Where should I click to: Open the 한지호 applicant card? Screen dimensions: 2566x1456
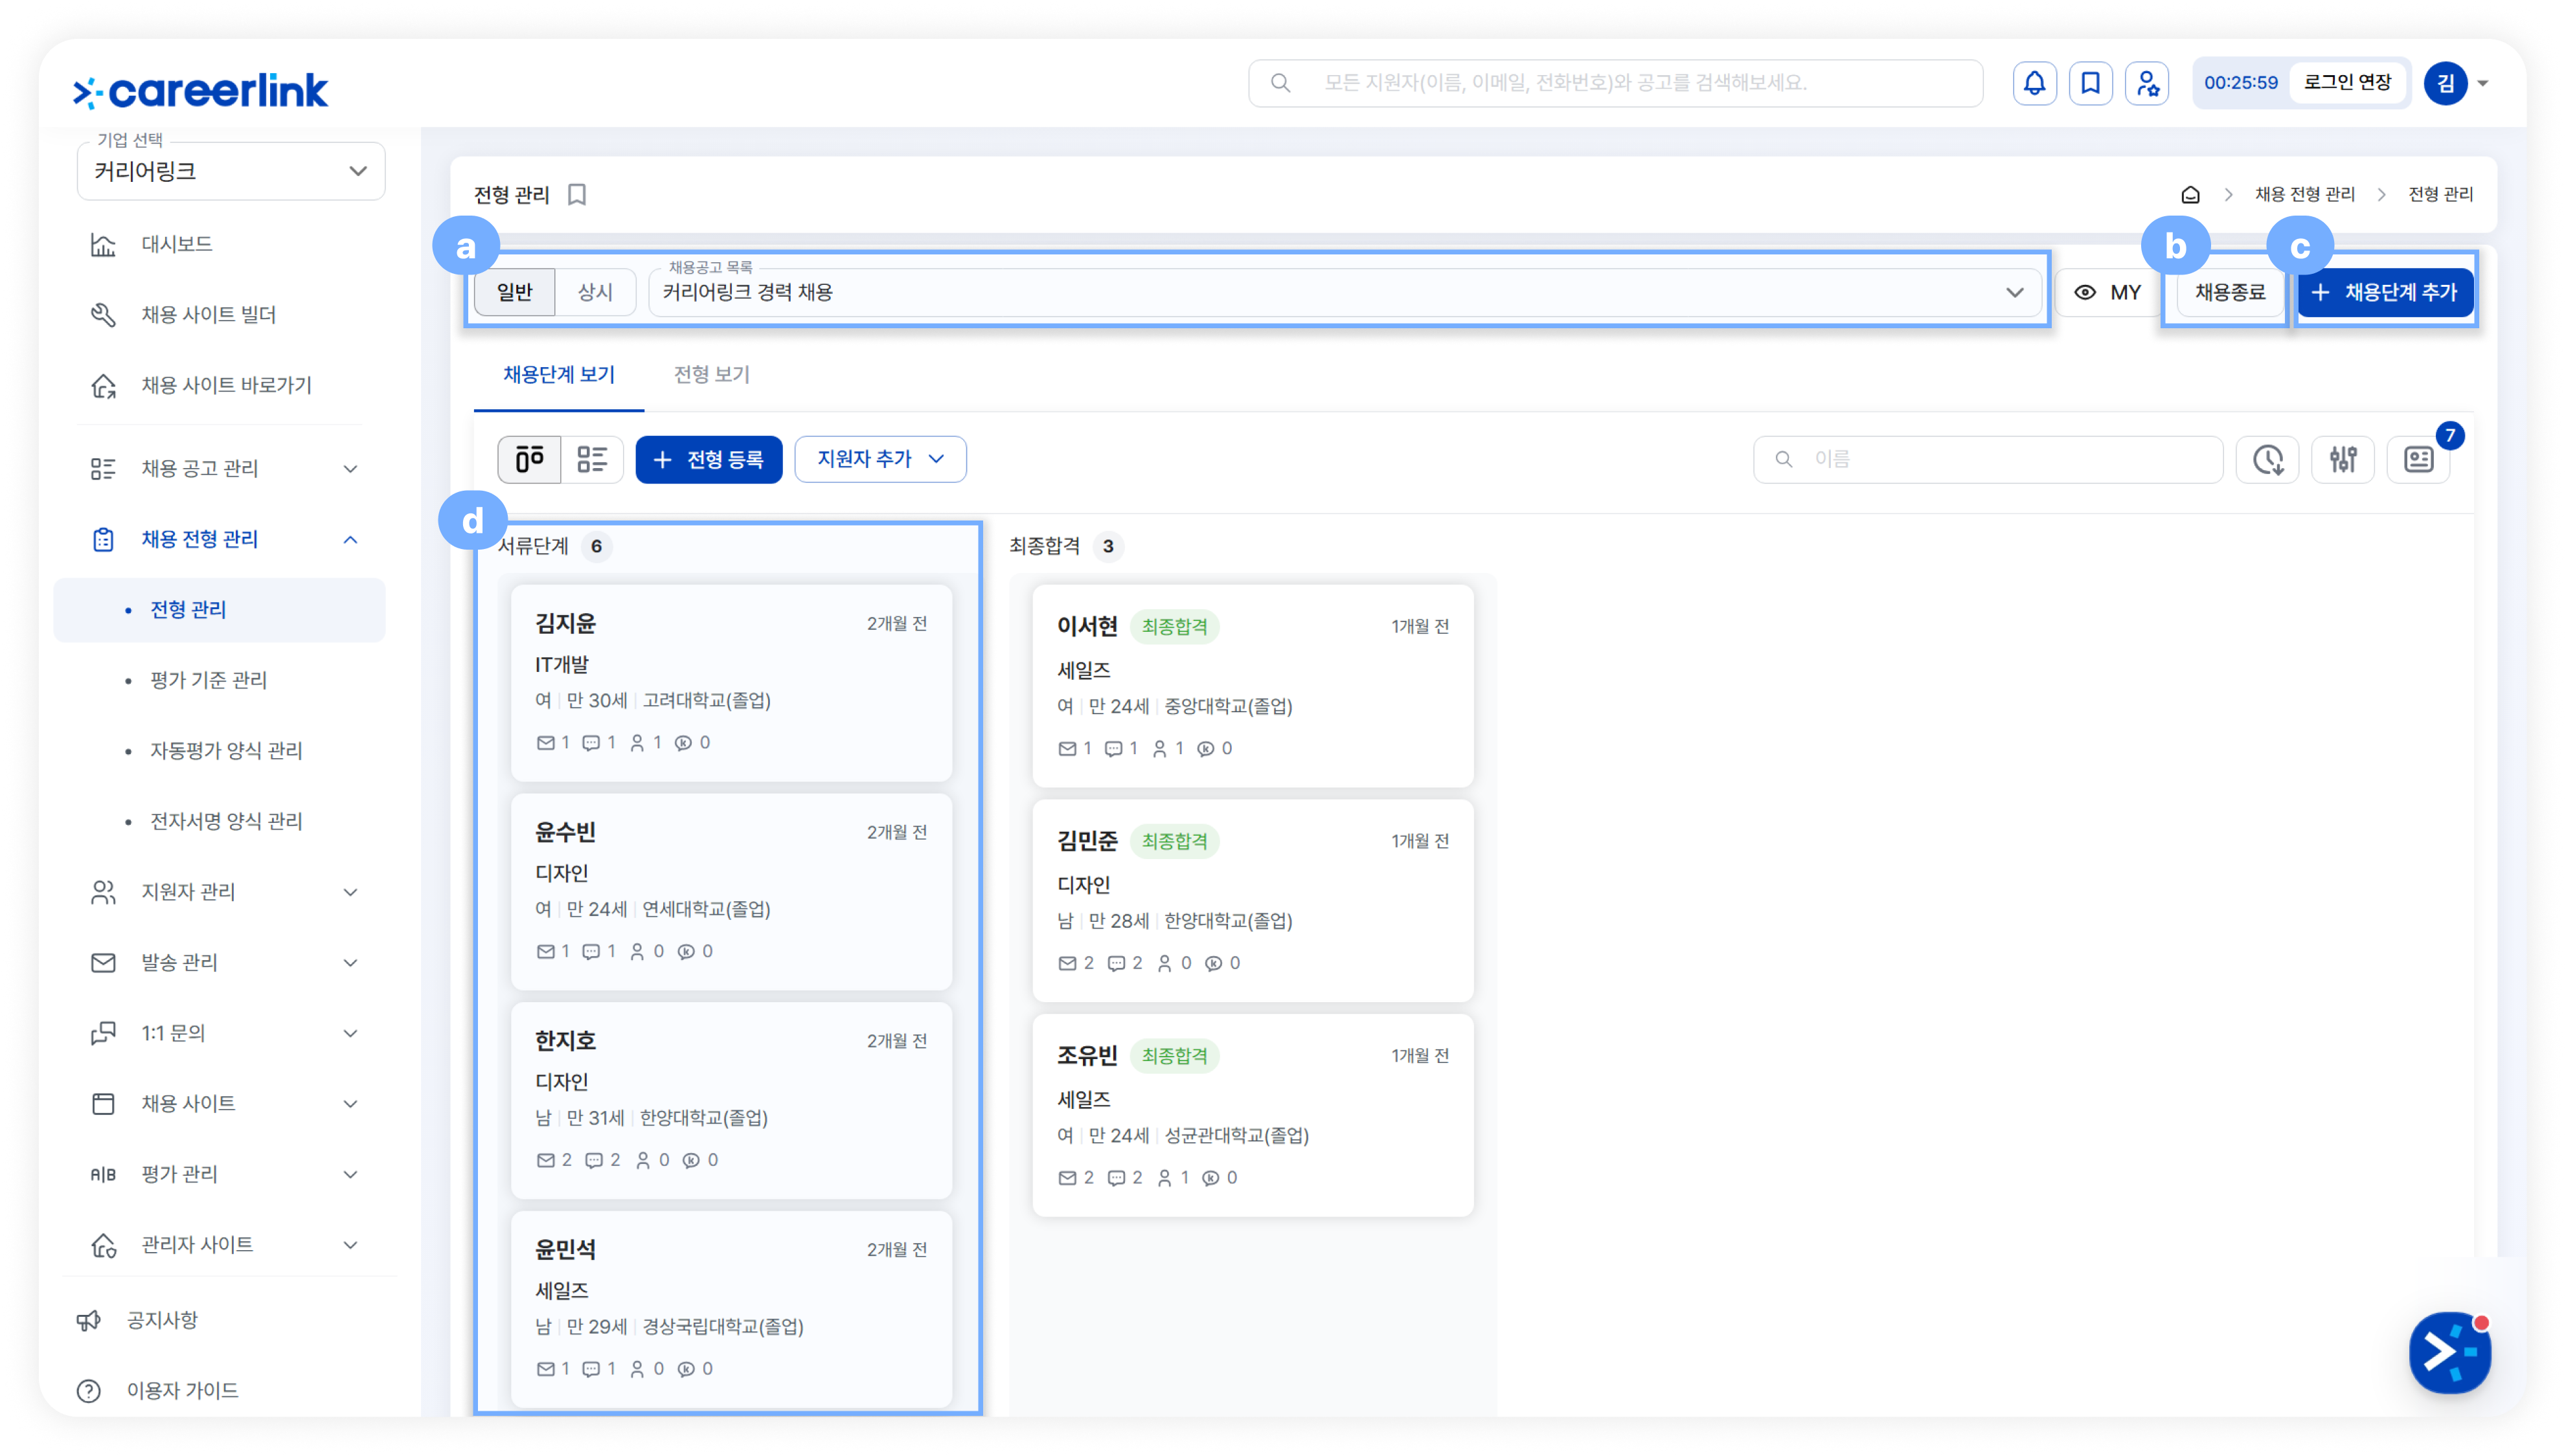tap(731, 1100)
